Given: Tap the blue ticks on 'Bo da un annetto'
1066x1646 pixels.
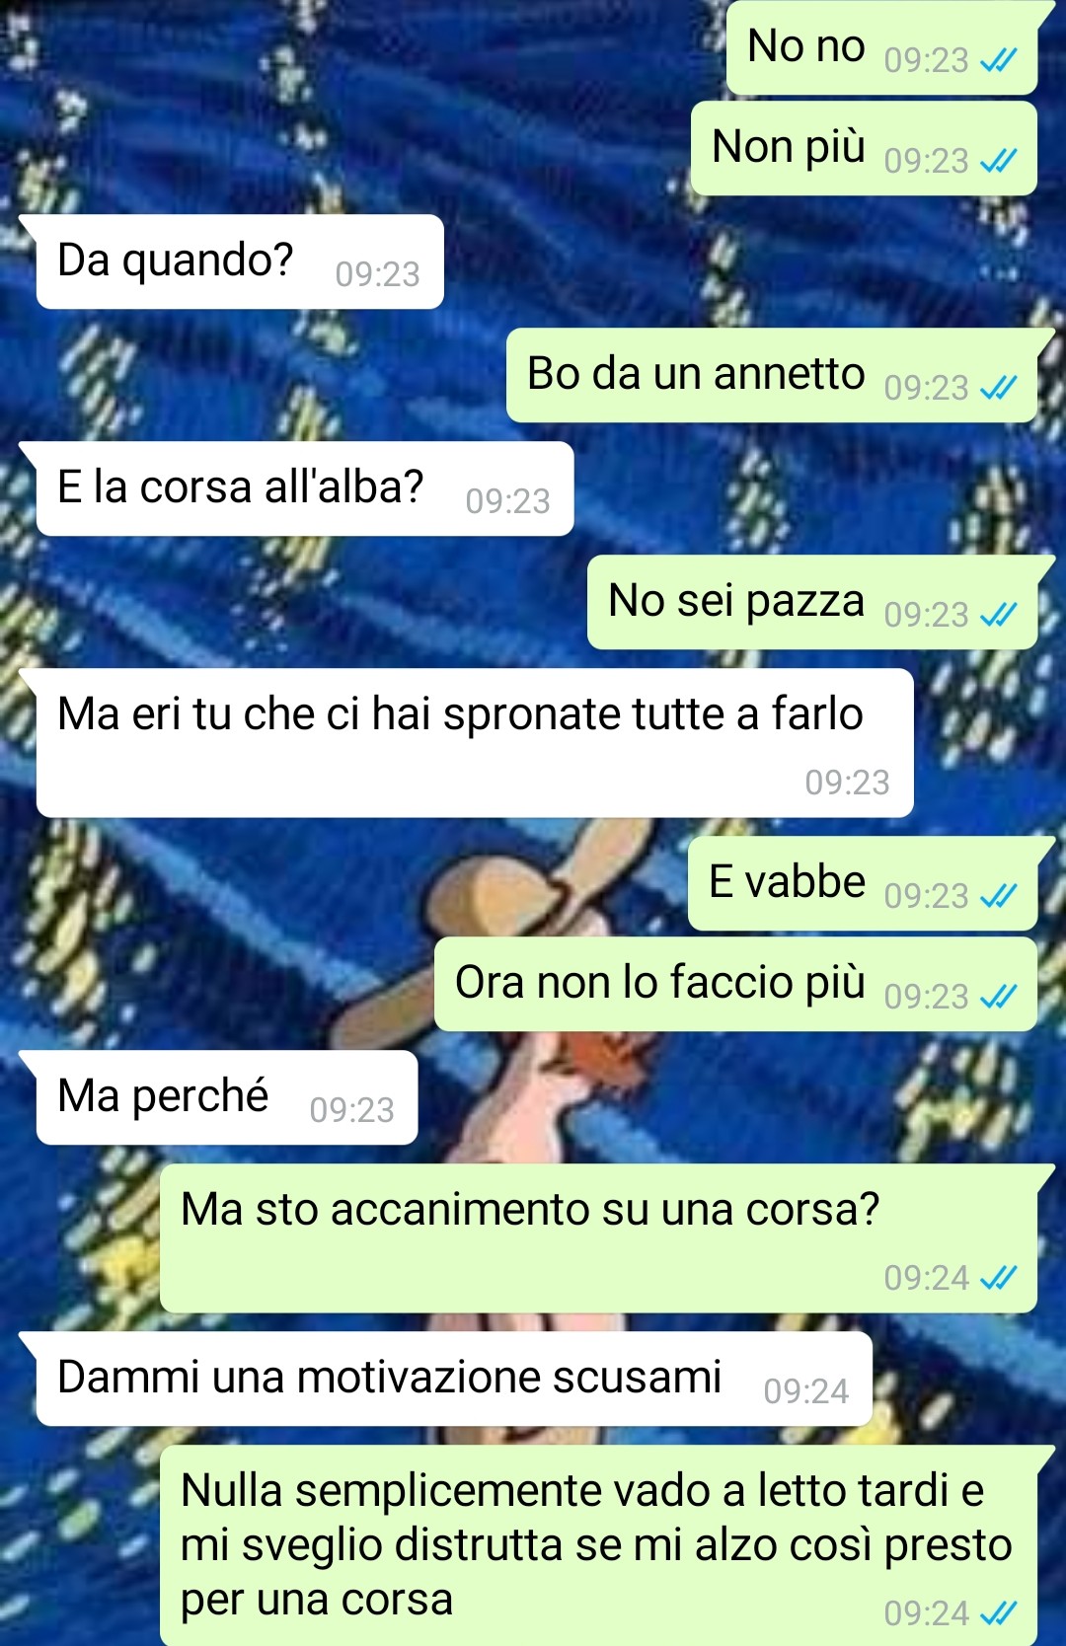Looking at the screenshot, I should point(998,388).
